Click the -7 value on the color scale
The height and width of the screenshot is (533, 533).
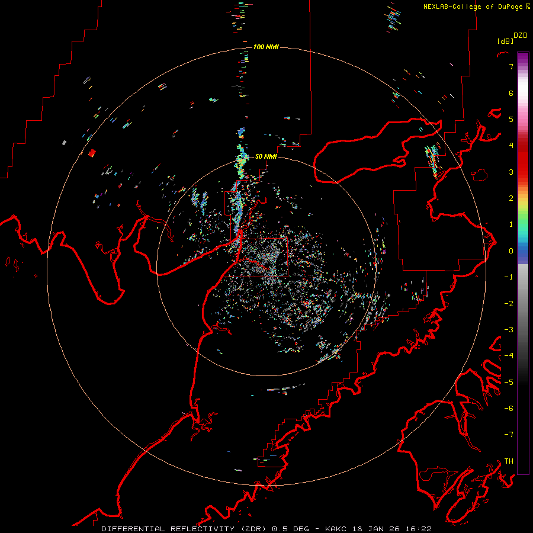pyautogui.click(x=509, y=435)
